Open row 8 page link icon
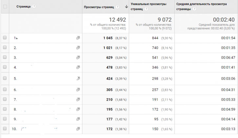The height and width of the screenshot is (138, 238). [x=78, y=109]
